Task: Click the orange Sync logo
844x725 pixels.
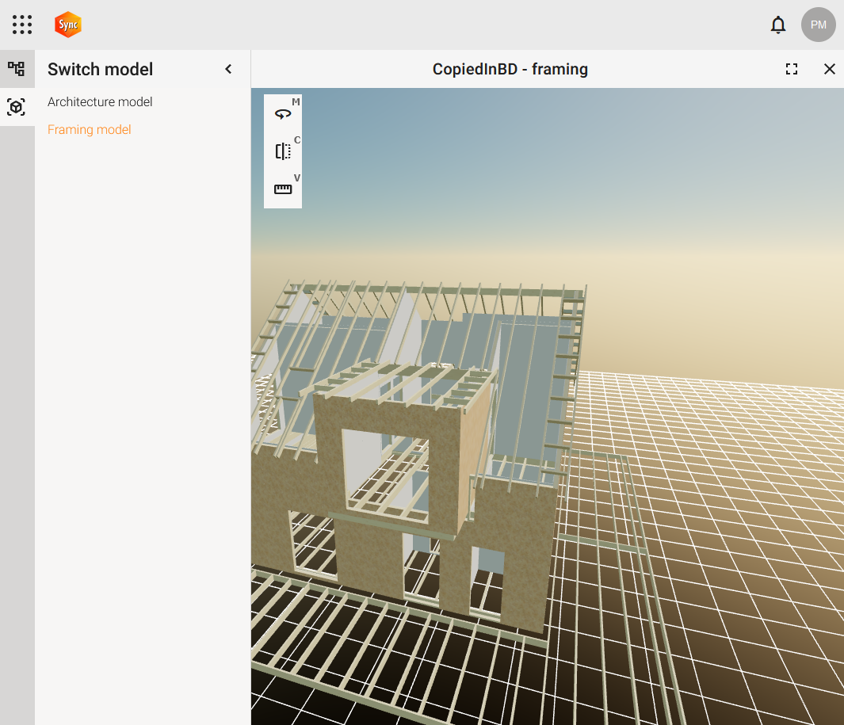Action: 68,25
